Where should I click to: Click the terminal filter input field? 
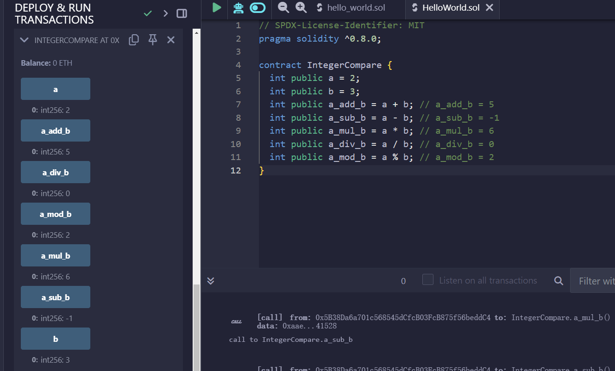[595, 281]
